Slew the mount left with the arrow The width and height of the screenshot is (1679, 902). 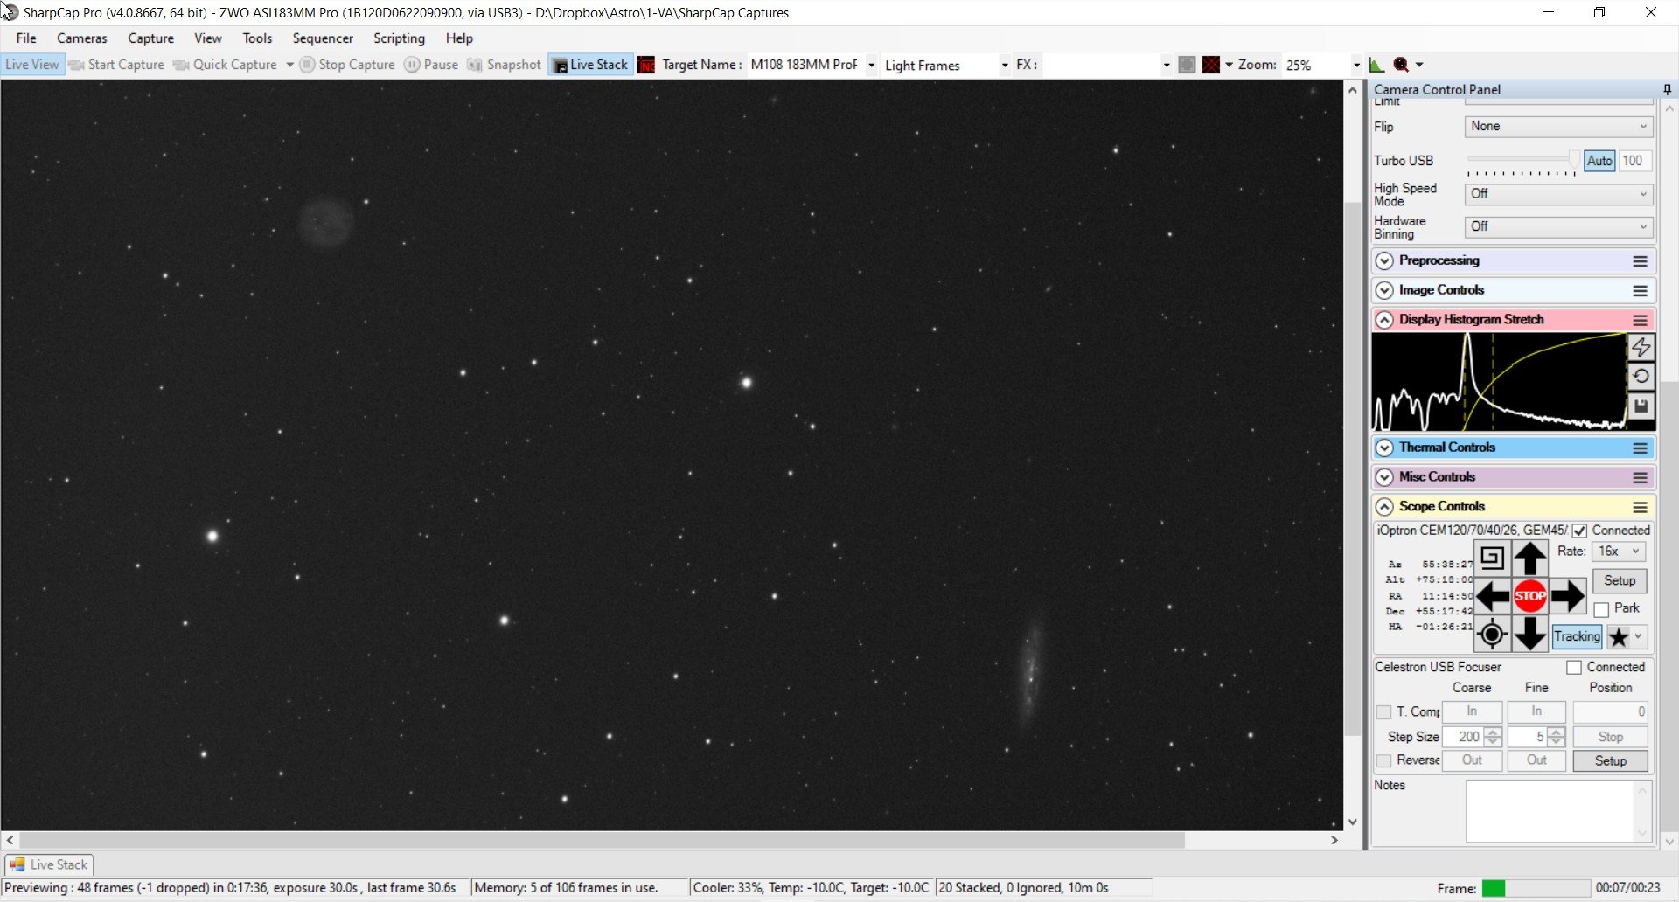pyautogui.click(x=1493, y=596)
